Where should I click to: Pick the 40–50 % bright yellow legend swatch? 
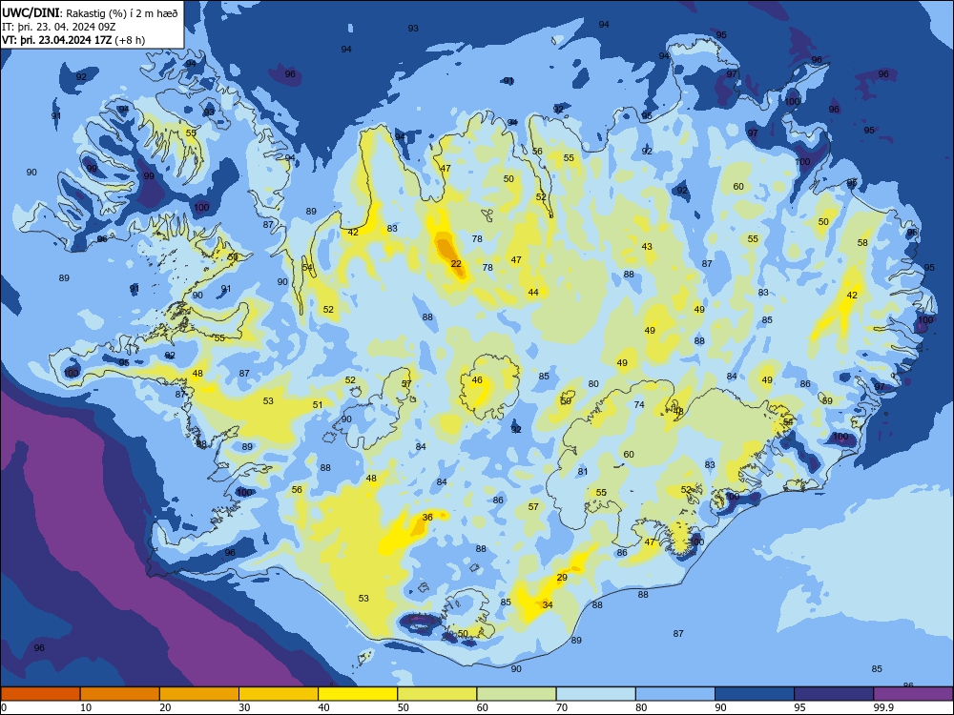pos(358,694)
